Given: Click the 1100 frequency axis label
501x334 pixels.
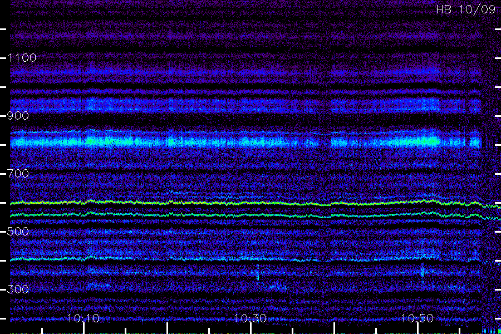Looking at the screenshot, I should (22, 58).
